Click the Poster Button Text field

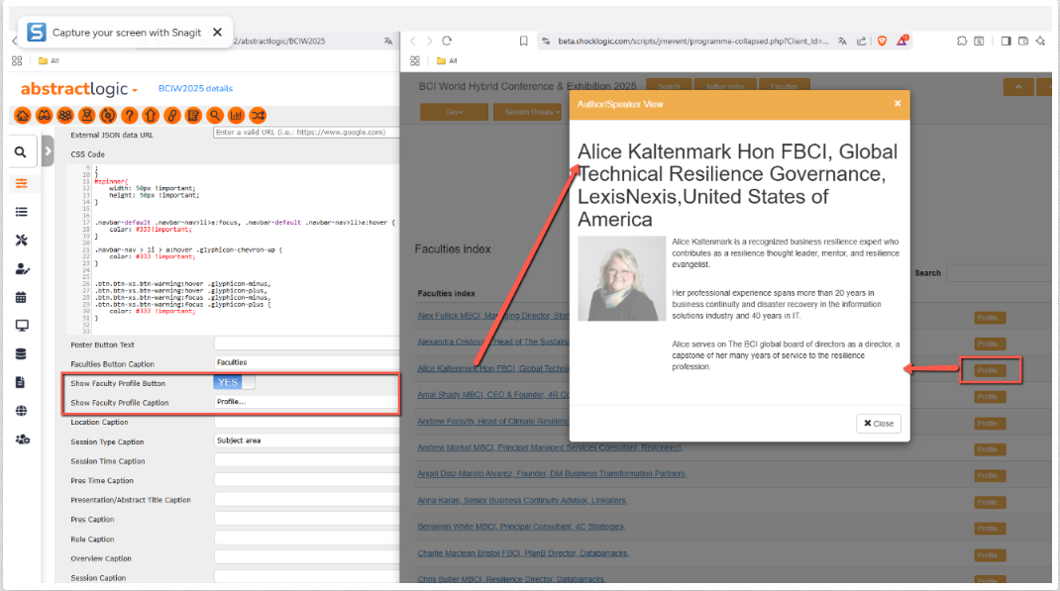tap(307, 344)
